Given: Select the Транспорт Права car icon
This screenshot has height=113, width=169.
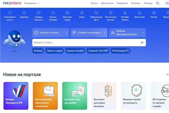Looking at the screenshot, I should coord(68,13).
